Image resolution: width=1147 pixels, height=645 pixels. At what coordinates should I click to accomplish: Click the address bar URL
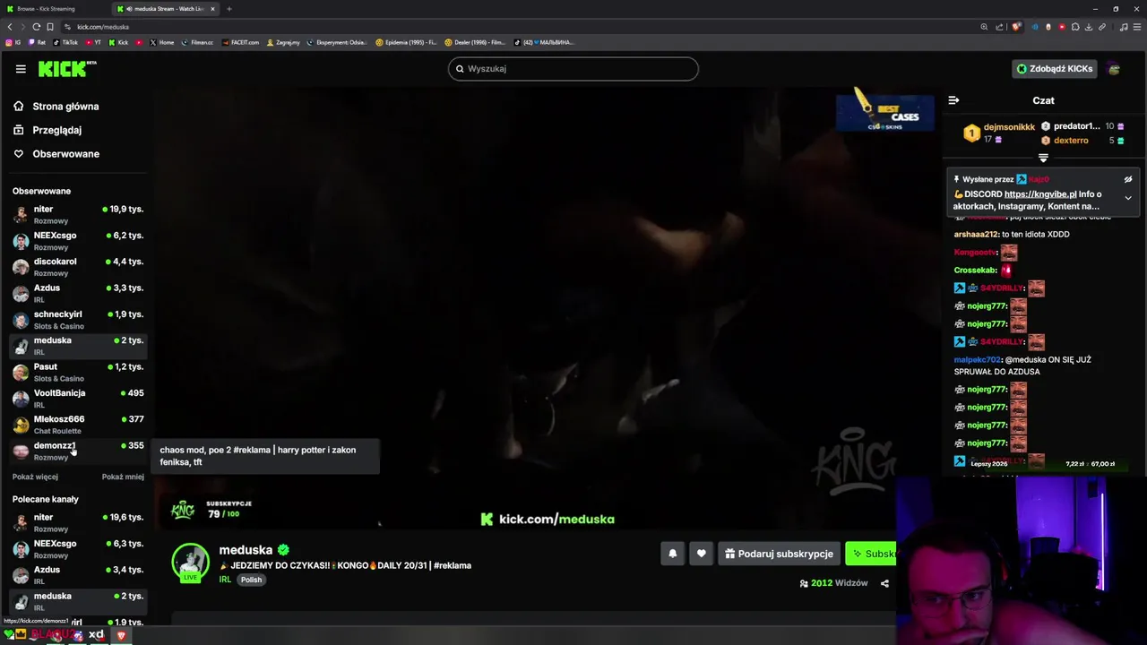click(103, 27)
